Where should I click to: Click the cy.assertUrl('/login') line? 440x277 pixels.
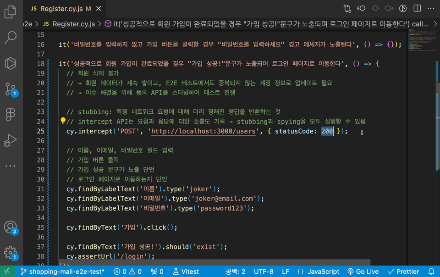pos(110,256)
